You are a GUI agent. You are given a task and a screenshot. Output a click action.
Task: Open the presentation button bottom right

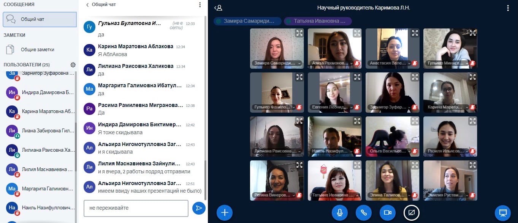click(503, 213)
